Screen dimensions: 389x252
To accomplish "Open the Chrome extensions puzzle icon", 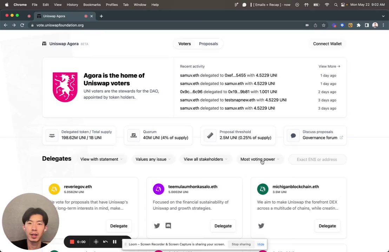I will (x=358, y=25).
